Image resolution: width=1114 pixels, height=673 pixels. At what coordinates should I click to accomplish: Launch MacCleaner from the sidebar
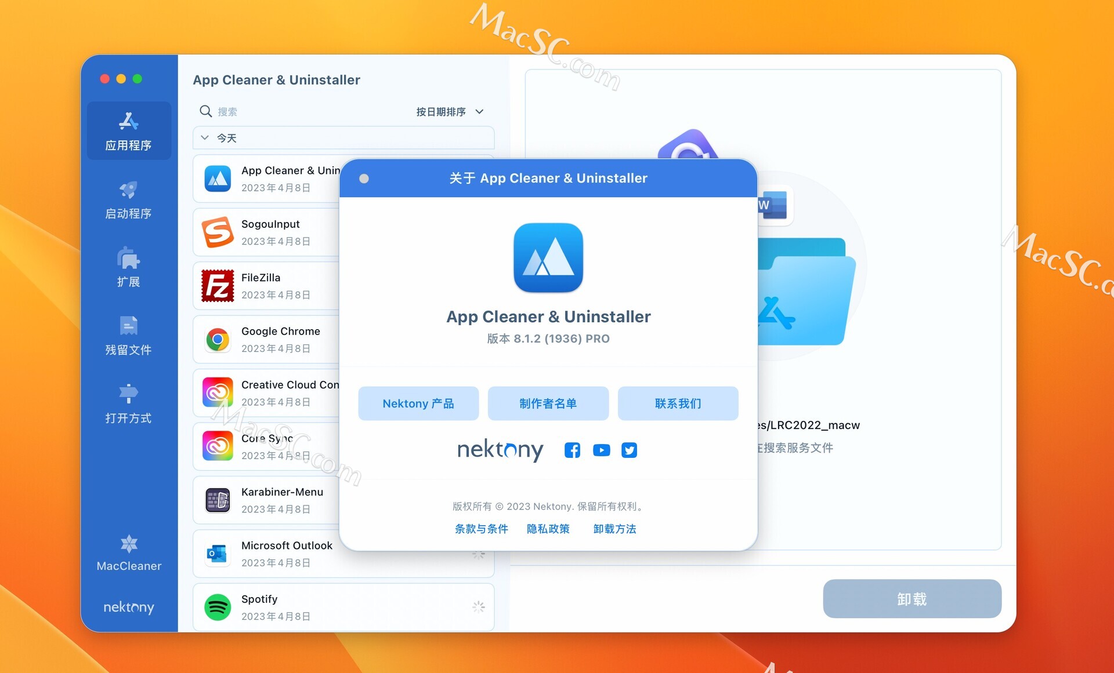click(128, 554)
